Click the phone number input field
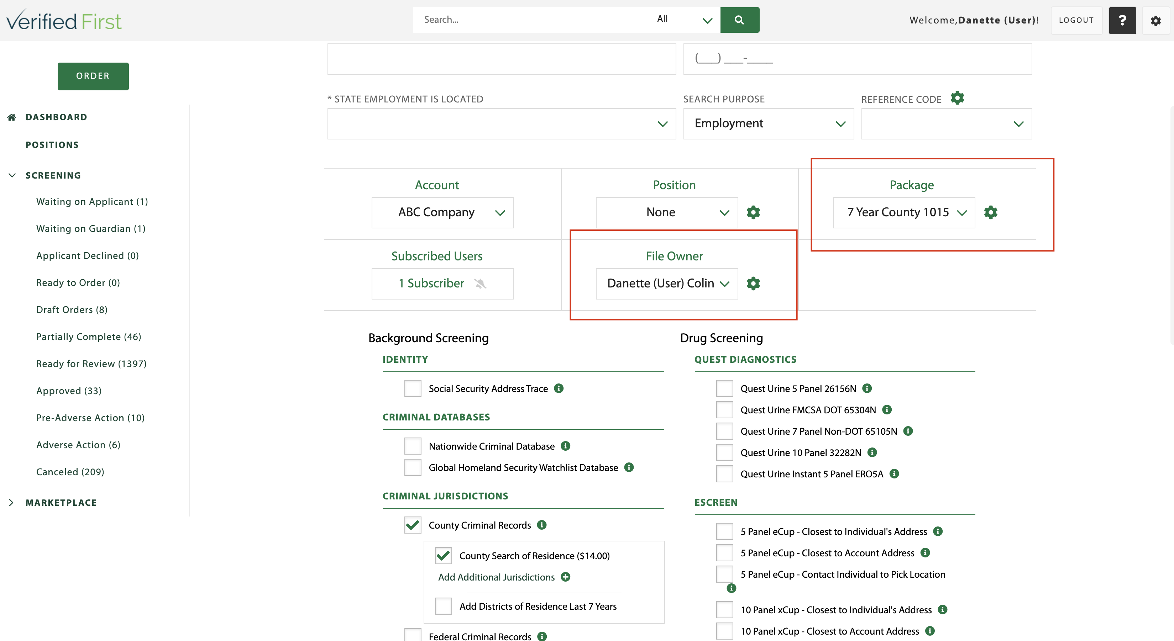This screenshot has height=641, width=1174. tap(857, 59)
